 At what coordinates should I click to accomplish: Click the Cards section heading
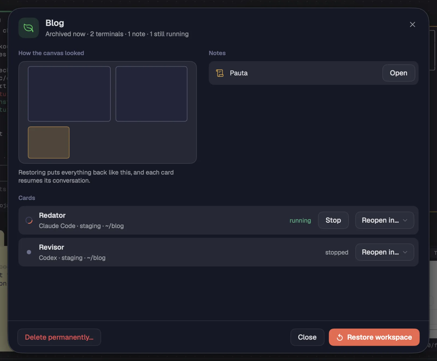(27, 198)
